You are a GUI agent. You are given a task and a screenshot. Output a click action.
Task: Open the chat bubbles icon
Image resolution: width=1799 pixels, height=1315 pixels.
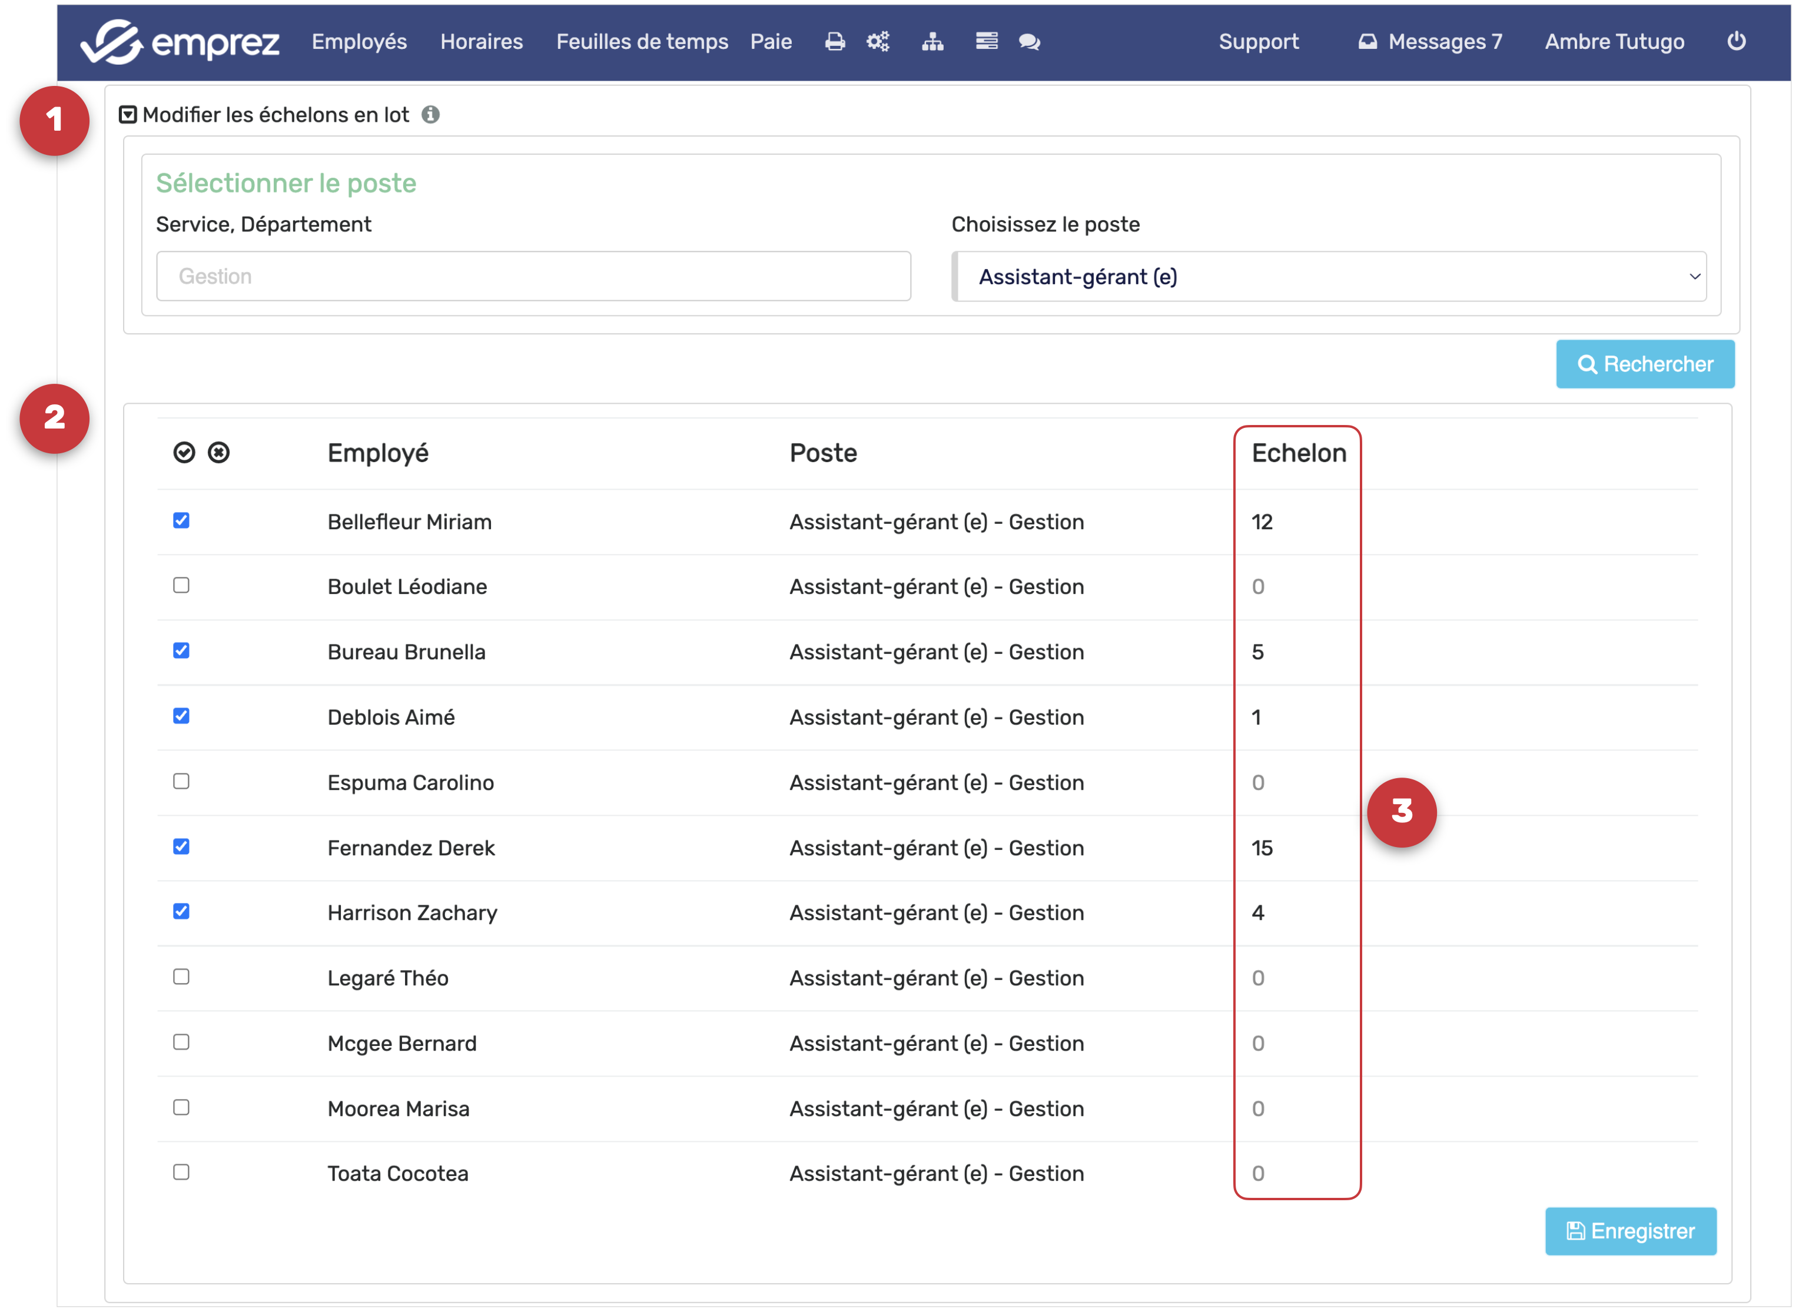[1029, 41]
